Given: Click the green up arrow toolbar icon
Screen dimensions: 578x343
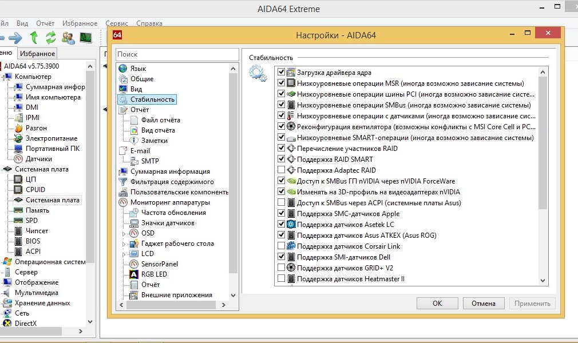Looking at the screenshot, I should [34, 38].
